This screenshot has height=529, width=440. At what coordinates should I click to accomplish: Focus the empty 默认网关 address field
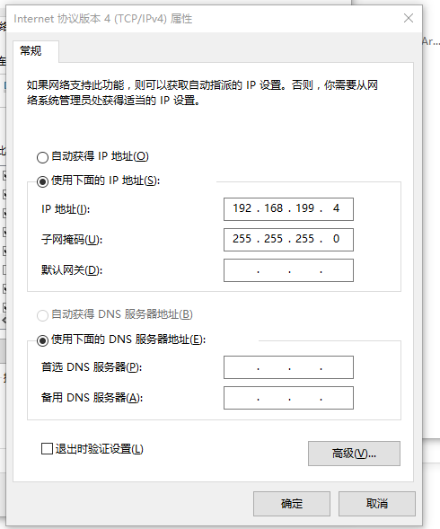(288, 270)
